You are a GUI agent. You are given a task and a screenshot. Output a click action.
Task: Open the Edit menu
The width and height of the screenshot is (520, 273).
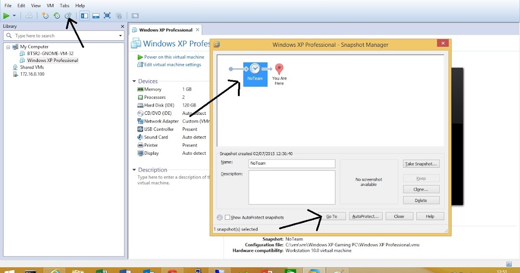pyautogui.click(x=21, y=6)
